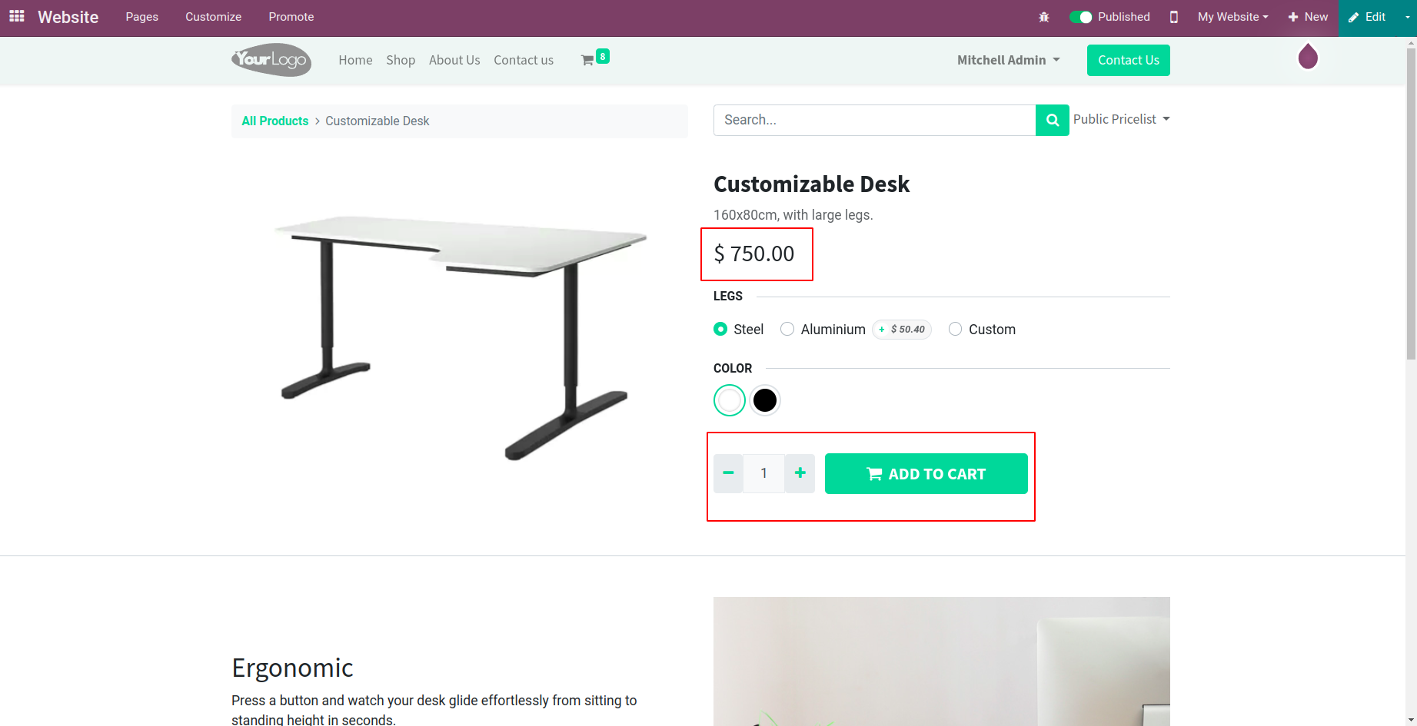
Task: Click the bug debug icon
Action: [1043, 17]
